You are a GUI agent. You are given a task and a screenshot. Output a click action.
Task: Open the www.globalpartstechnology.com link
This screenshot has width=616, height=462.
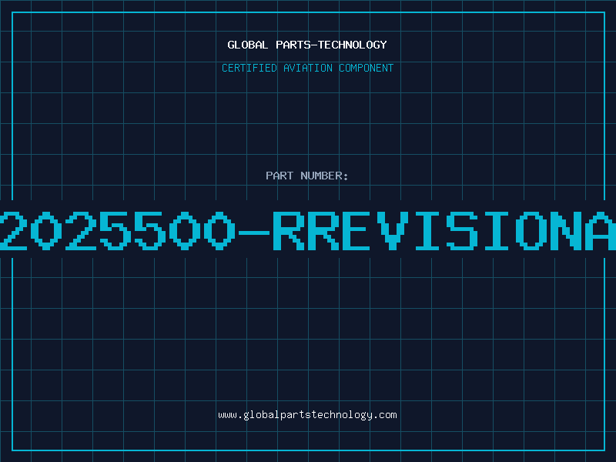pyautogui.click(x=307, y=415)
